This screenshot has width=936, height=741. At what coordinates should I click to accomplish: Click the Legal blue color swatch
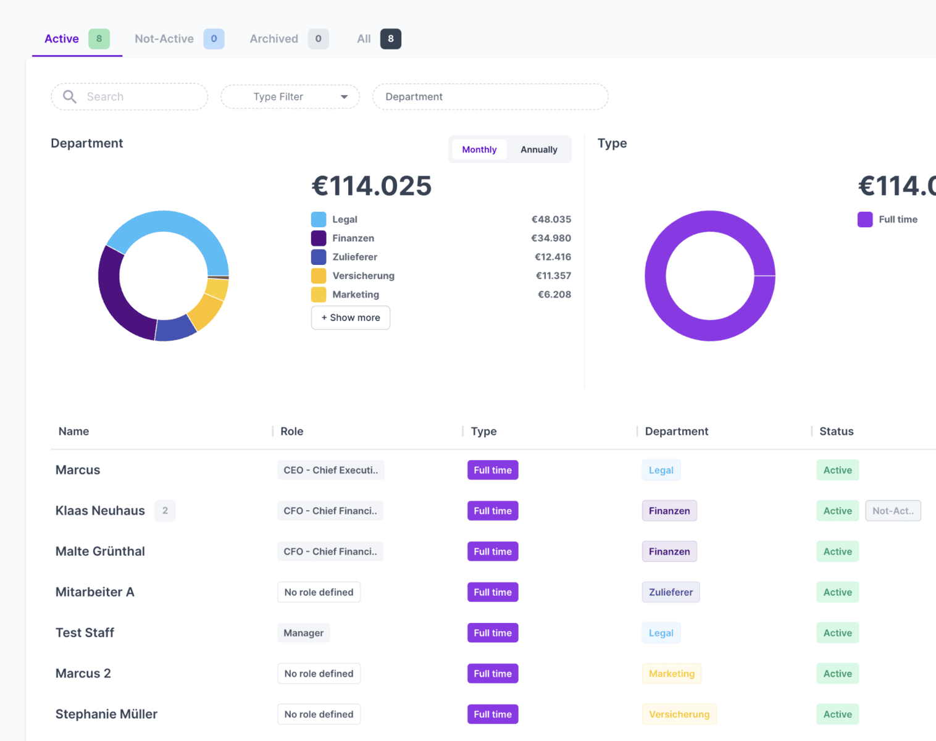click(x=319, y=219)
